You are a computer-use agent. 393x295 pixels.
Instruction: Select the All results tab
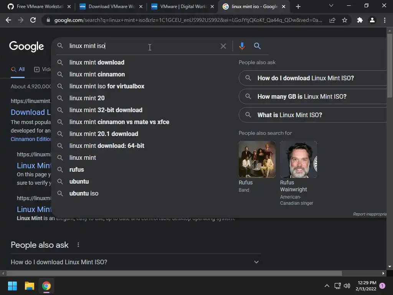(18, 70)
